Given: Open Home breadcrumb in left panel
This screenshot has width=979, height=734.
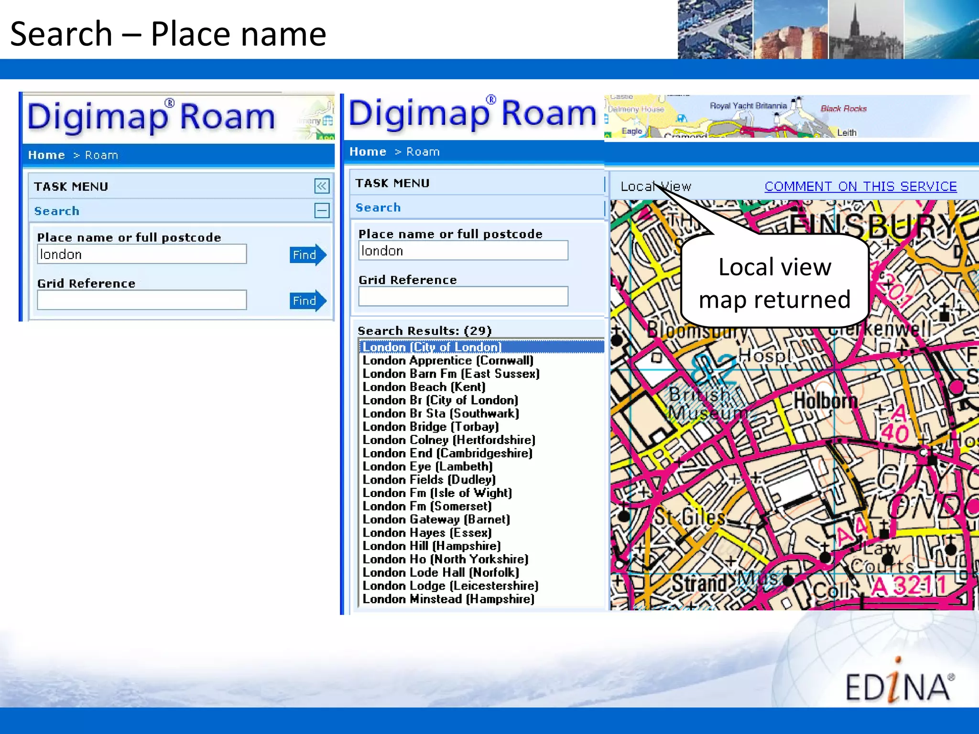Looking at the screenshot, I should (x=46, y=155).
